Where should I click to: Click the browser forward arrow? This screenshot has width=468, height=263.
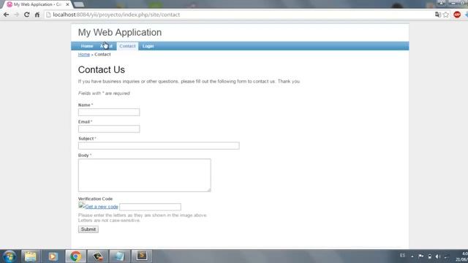point(16,15)
